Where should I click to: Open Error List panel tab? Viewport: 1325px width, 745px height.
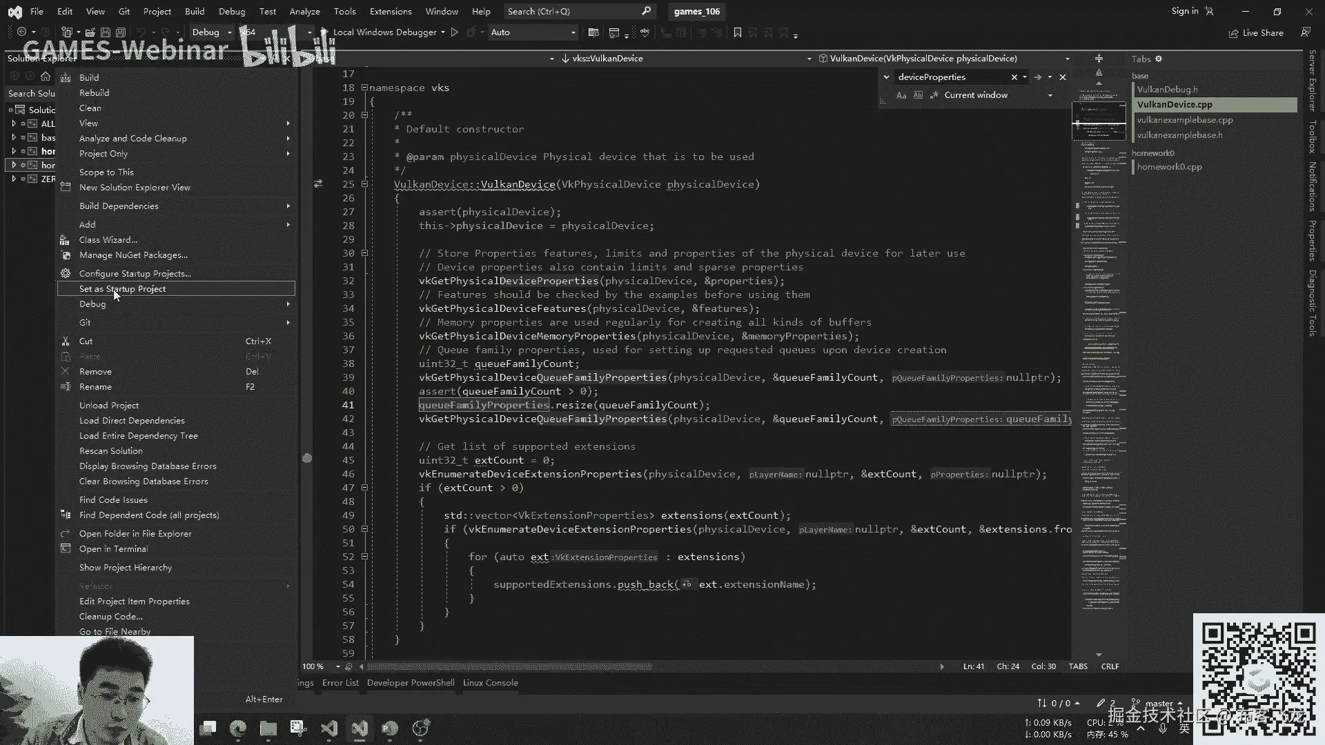[340, 683]
